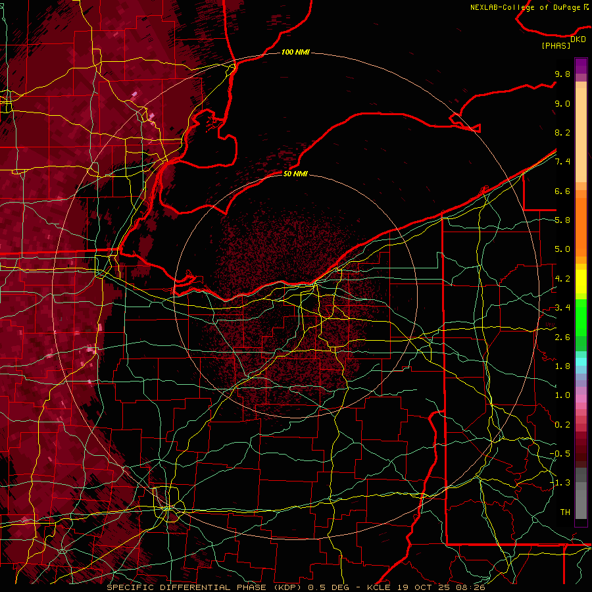
Task: Select the -1.3 value on the scale
Action: pos(560,483)
